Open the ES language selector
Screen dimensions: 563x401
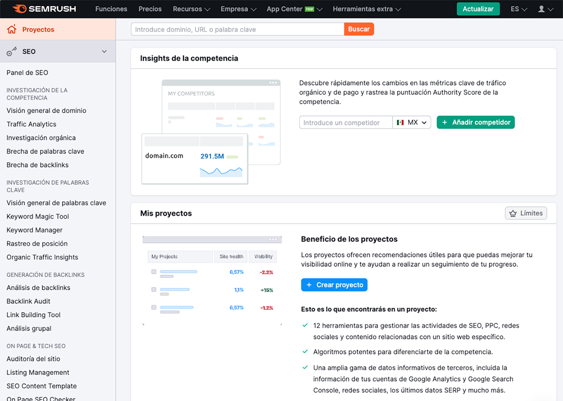click(519, 9)
